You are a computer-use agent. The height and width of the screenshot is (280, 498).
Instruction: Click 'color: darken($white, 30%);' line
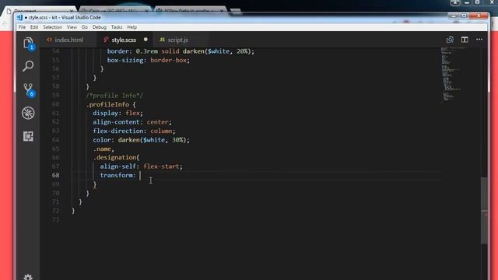click(141, 140)
